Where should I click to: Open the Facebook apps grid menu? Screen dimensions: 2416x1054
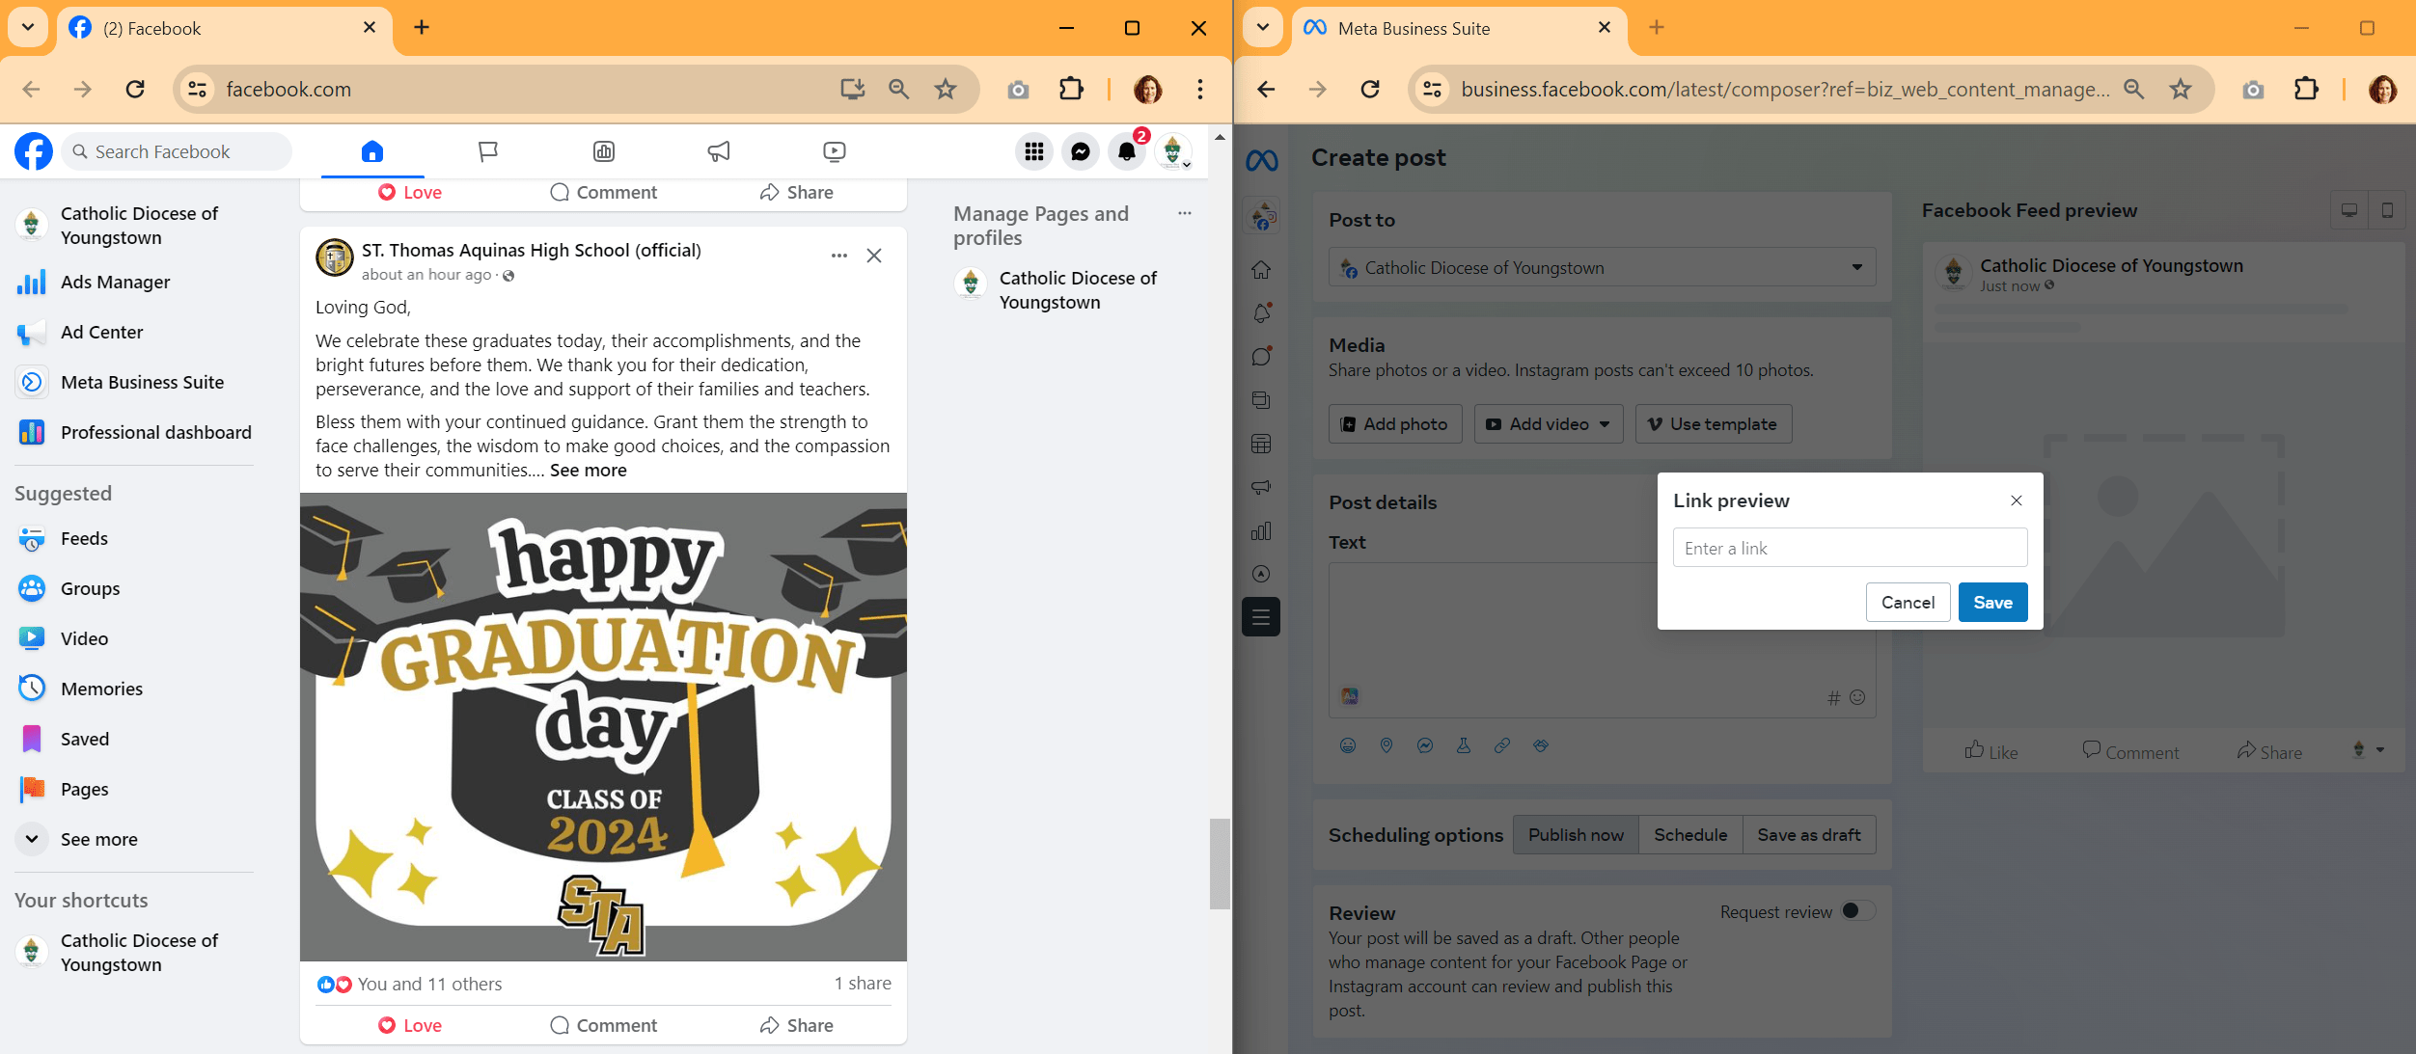(1034, 151)
